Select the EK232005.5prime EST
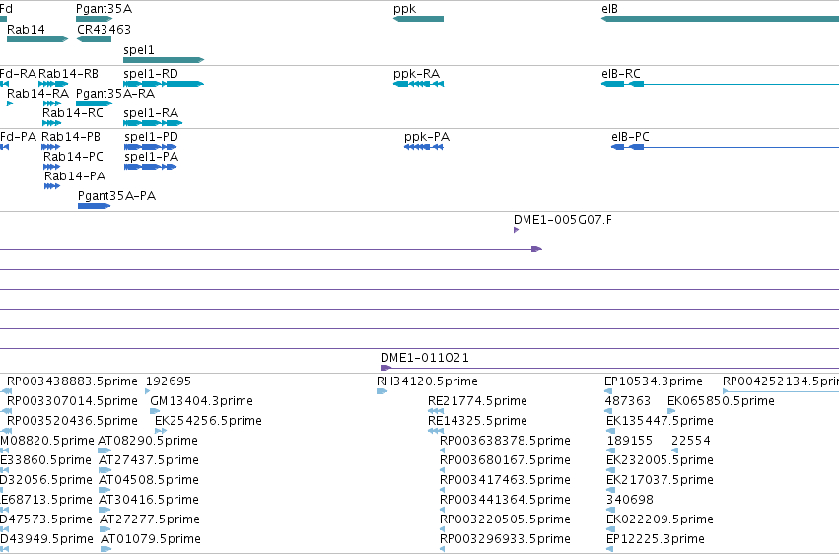Screen dimensions: 839x554 coord(611,470)
